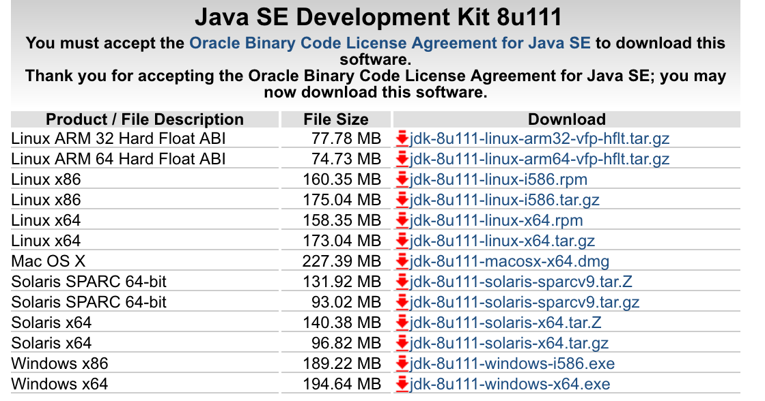Click red download icon beside solaris-x64.tar.Z
765x401 pixels.
pos(402,323)
